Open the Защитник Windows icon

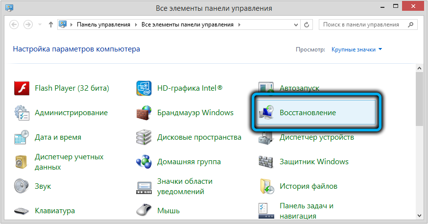pos(267,162)
